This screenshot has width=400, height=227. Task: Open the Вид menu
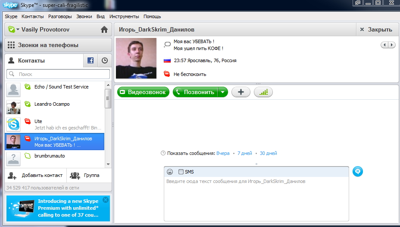click(x=100, y=16)
